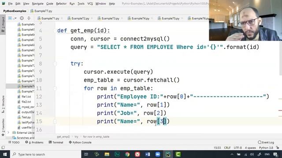Click the PythonExamples breadcrumb in navigation bar

tap(15, 11)
